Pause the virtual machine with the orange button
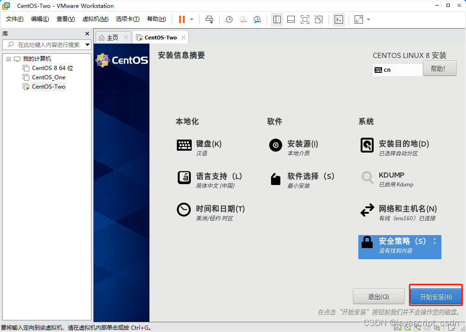 click(x=181, y=19)
